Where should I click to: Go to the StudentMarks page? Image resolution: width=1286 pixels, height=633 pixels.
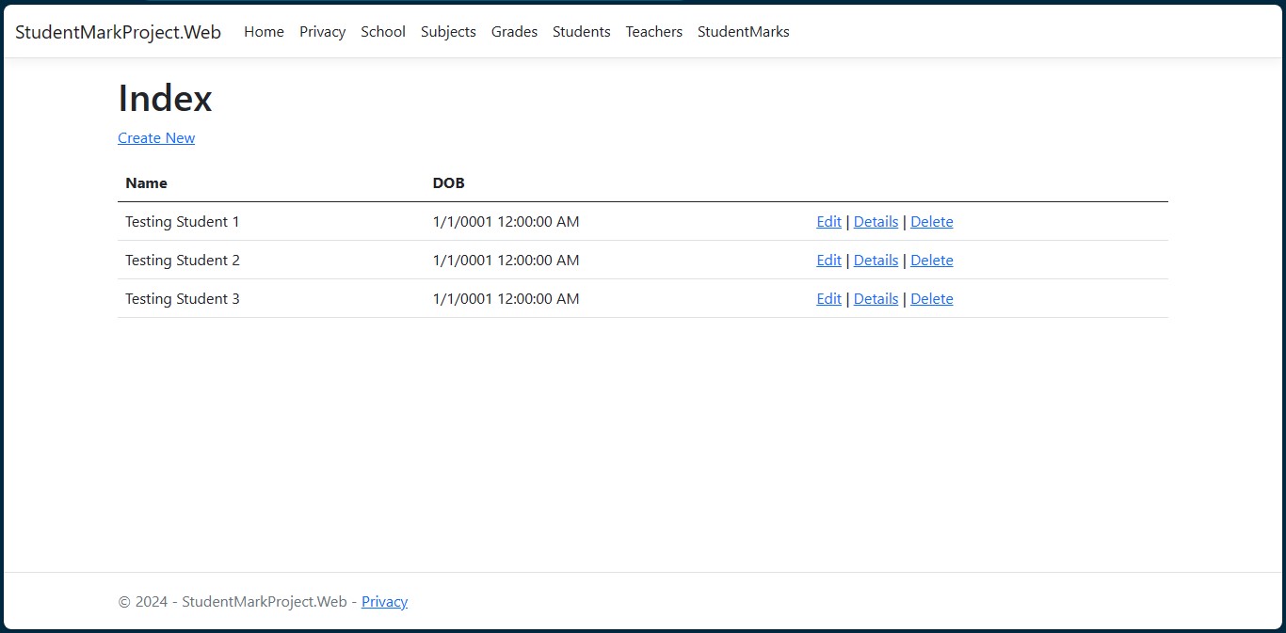[743, 31]
